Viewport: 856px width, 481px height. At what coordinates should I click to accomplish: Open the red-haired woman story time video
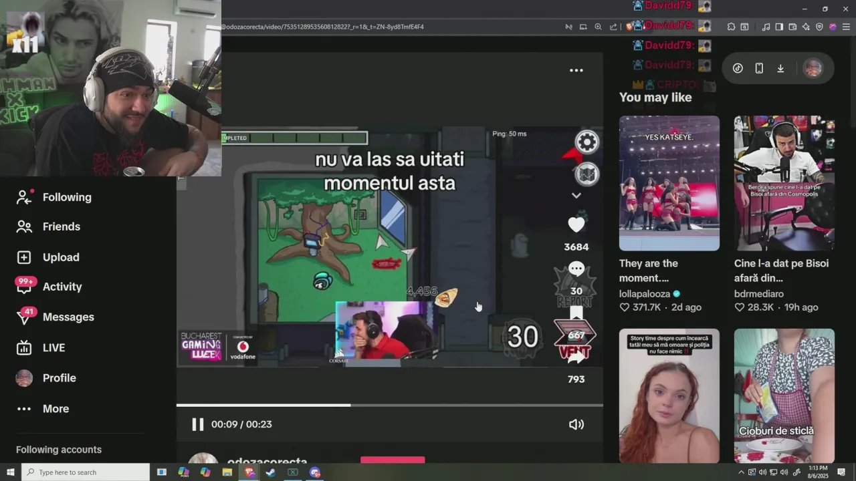[x=669, y=395]
